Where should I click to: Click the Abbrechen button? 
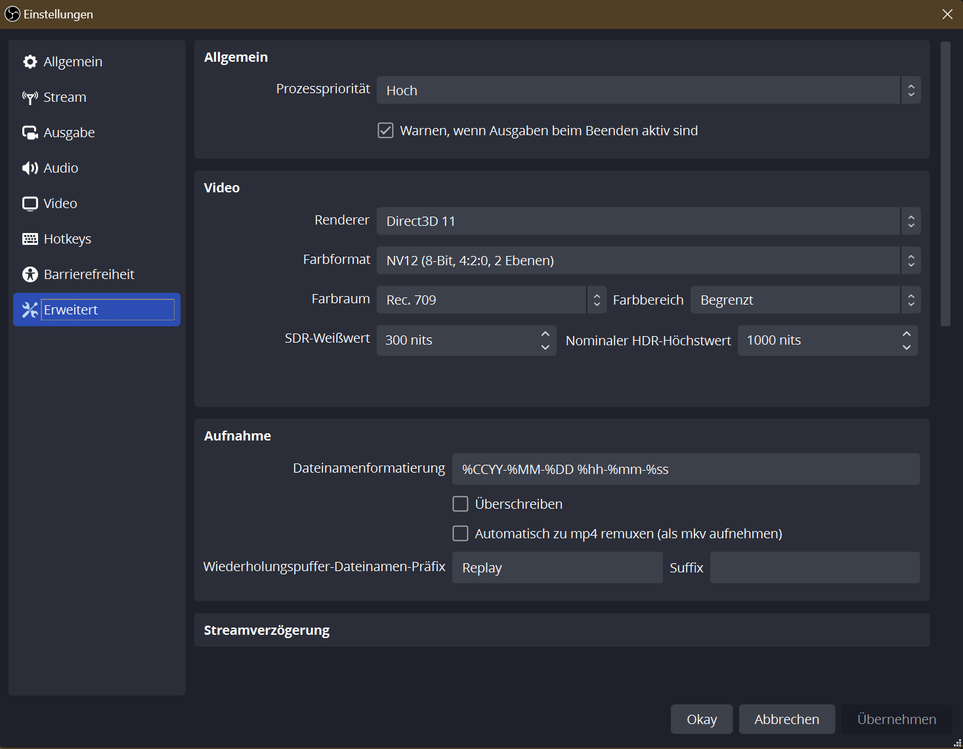[786, 719]
